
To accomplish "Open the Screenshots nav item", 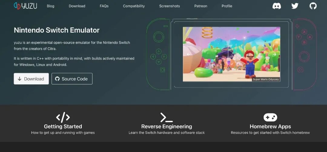I will 169,6.
